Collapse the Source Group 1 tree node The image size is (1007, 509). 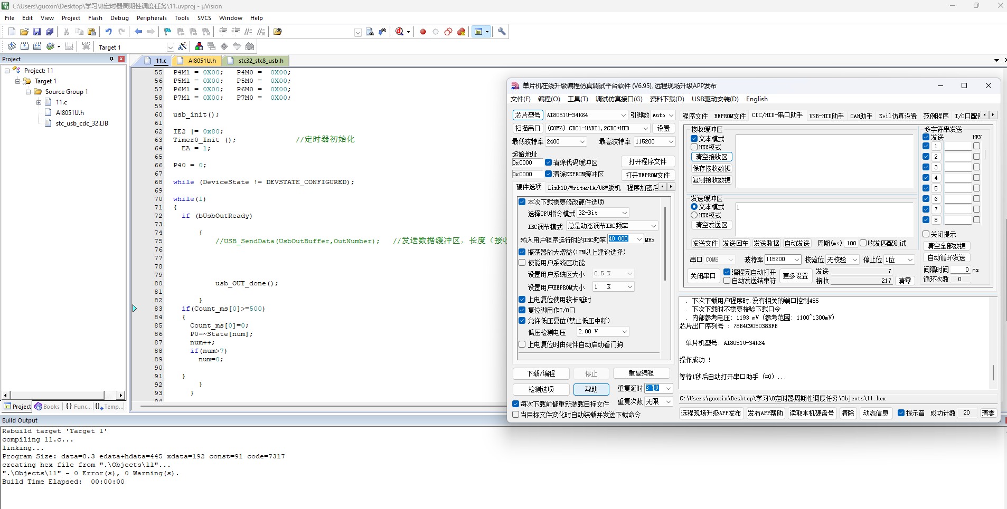click(29, 92)
